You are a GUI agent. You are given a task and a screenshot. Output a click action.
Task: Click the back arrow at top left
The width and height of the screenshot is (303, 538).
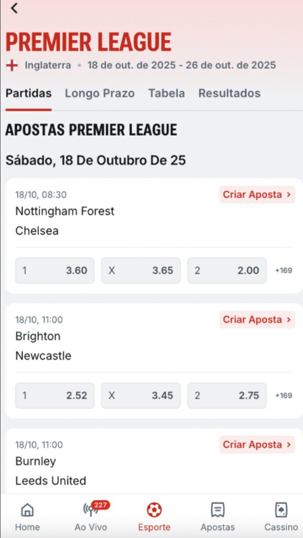pos(13,8)
